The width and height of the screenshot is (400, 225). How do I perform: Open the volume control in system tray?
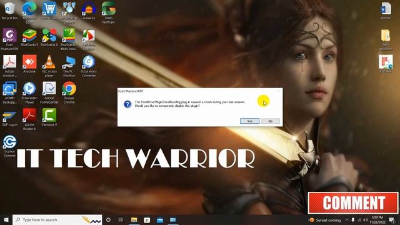point(366,220)
